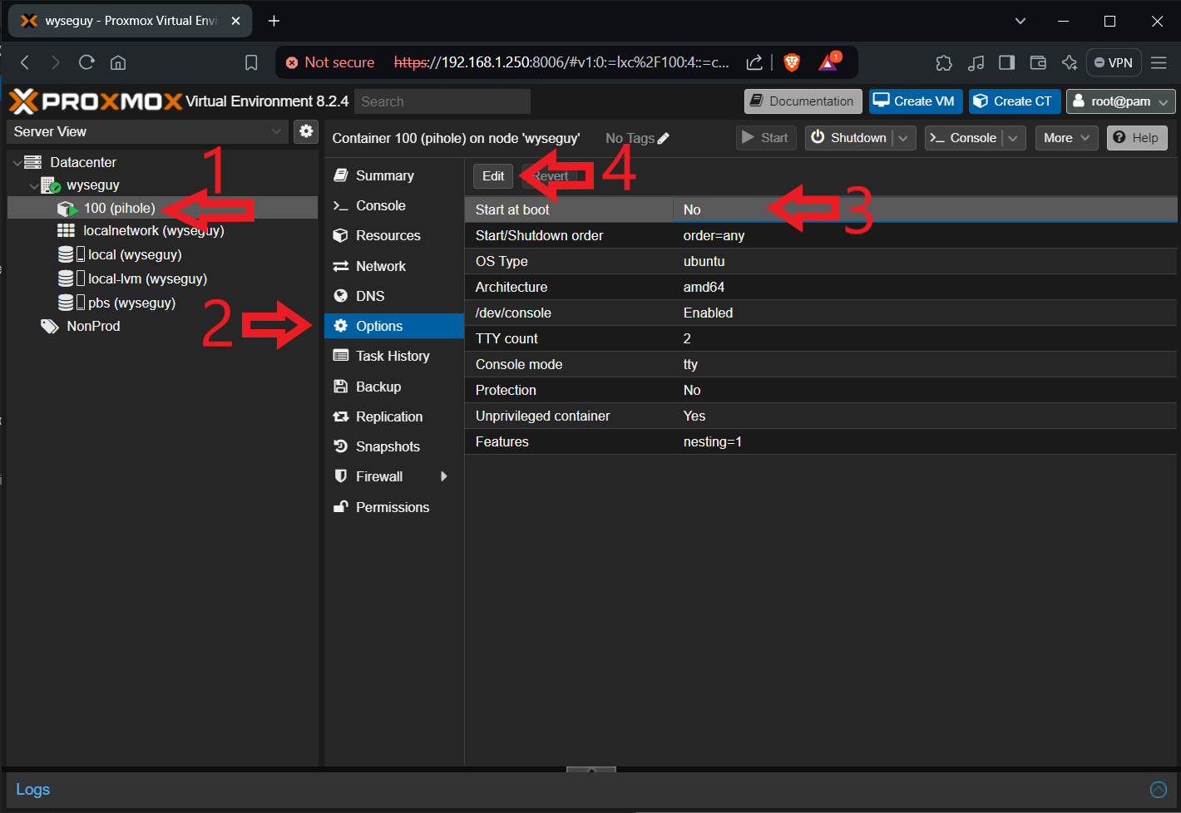Open the browser extensions puzzle icon
Screen dimensions: 1181x813
(944, 62)
